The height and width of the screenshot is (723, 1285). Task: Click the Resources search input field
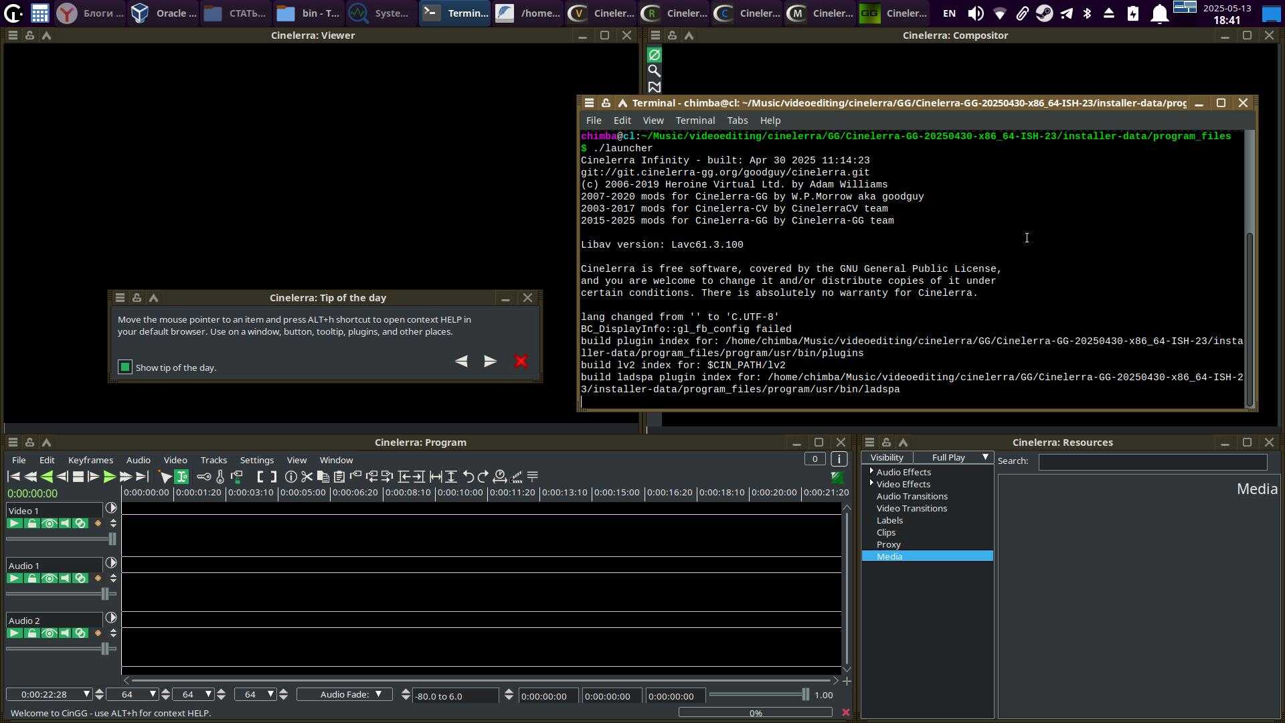click(x=1152, y=462)
